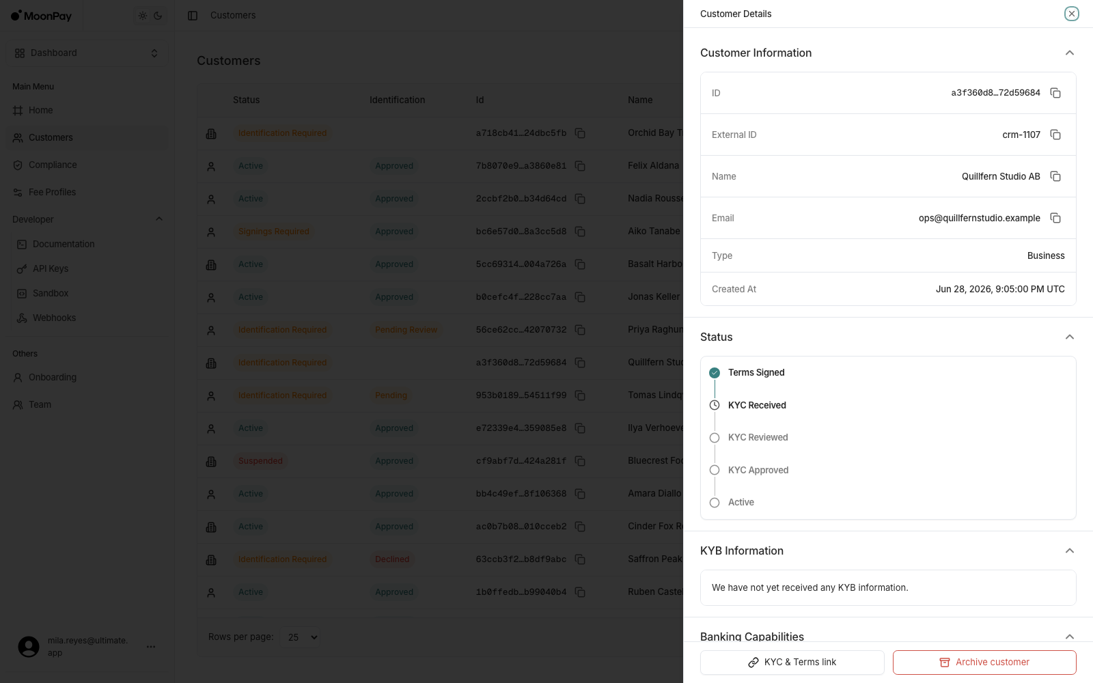Click the KYC Reviewed step circle
This screenshot has width=1093, height=683.
(715, 438)
